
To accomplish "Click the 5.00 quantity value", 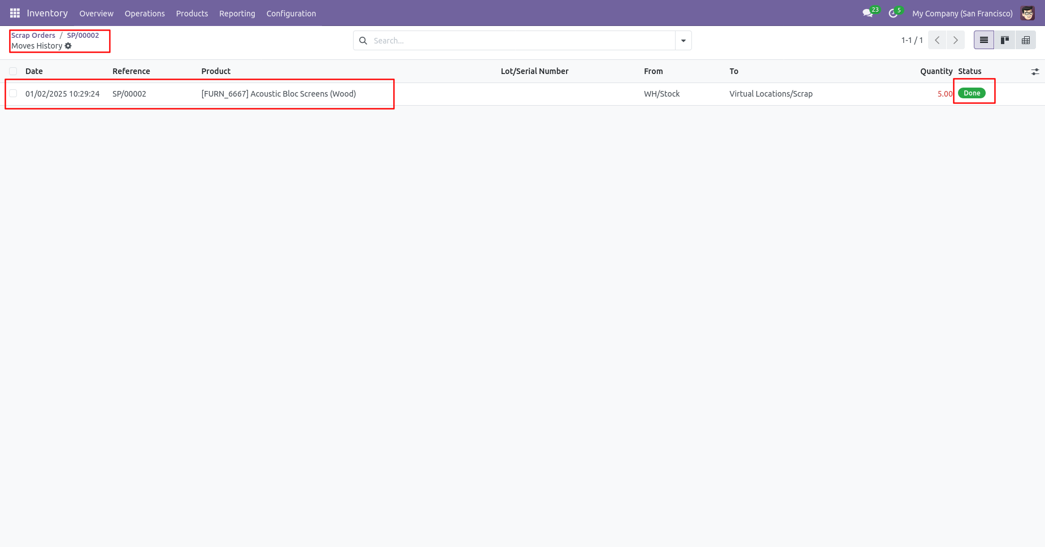I will tap(945, 94).
